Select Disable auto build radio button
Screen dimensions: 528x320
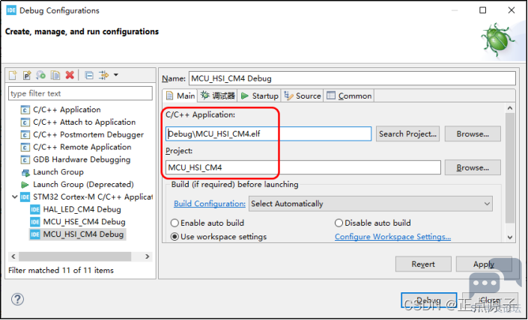(339, 223)
